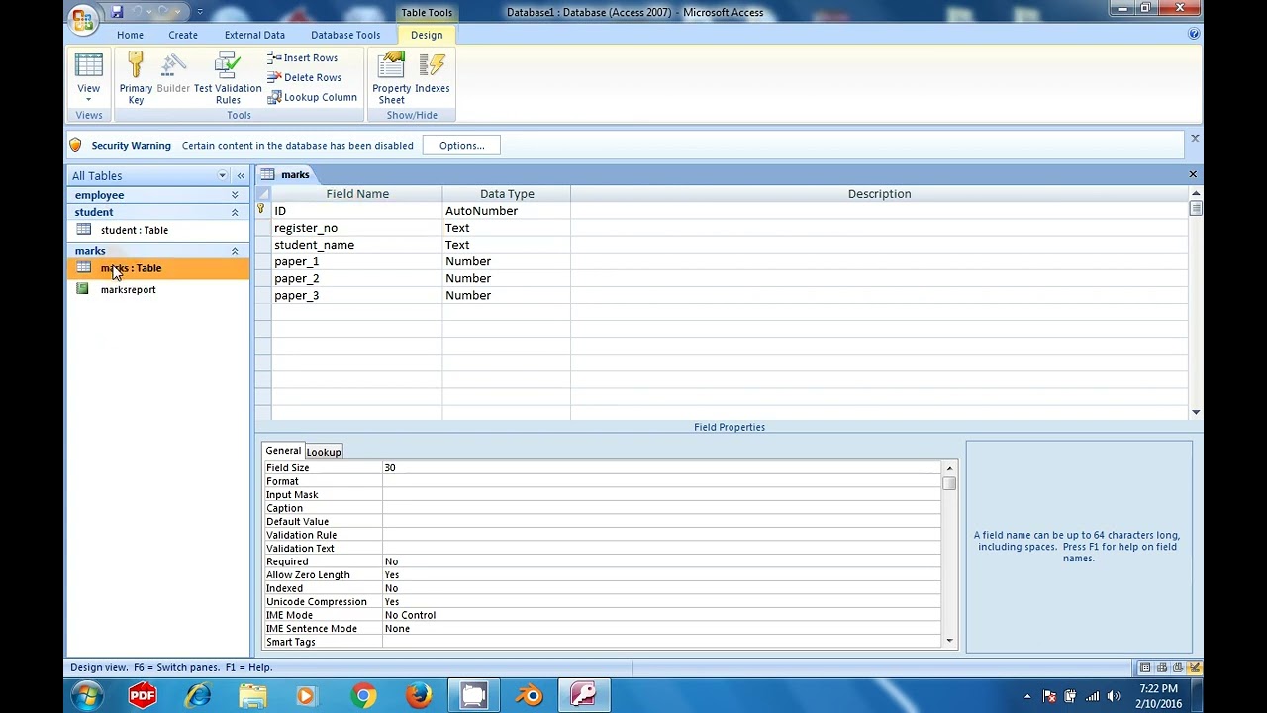Viewport: 1267px width, 713px height.
Task: Open the Customize Quick Access Toolbar arrow
Action: point(200,12)
